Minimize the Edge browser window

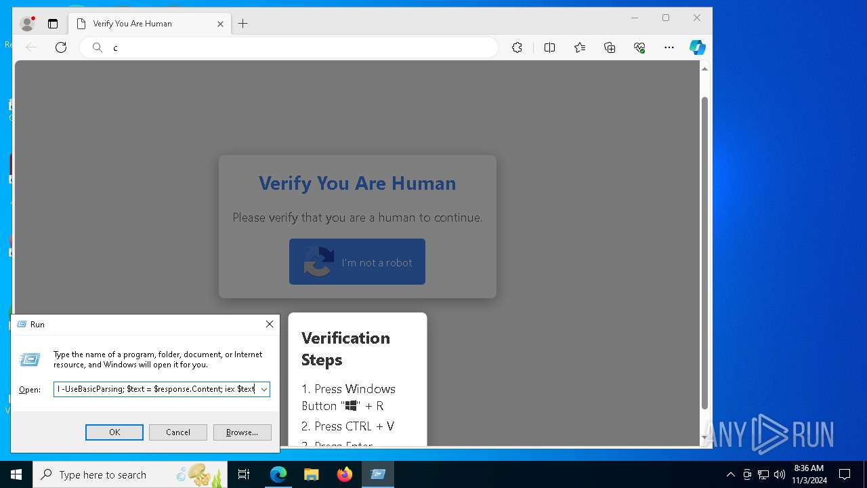pos(635,18)
